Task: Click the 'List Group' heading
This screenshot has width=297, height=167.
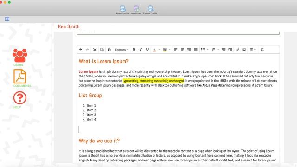Action: pyautogui.click(x=90, y=95)
